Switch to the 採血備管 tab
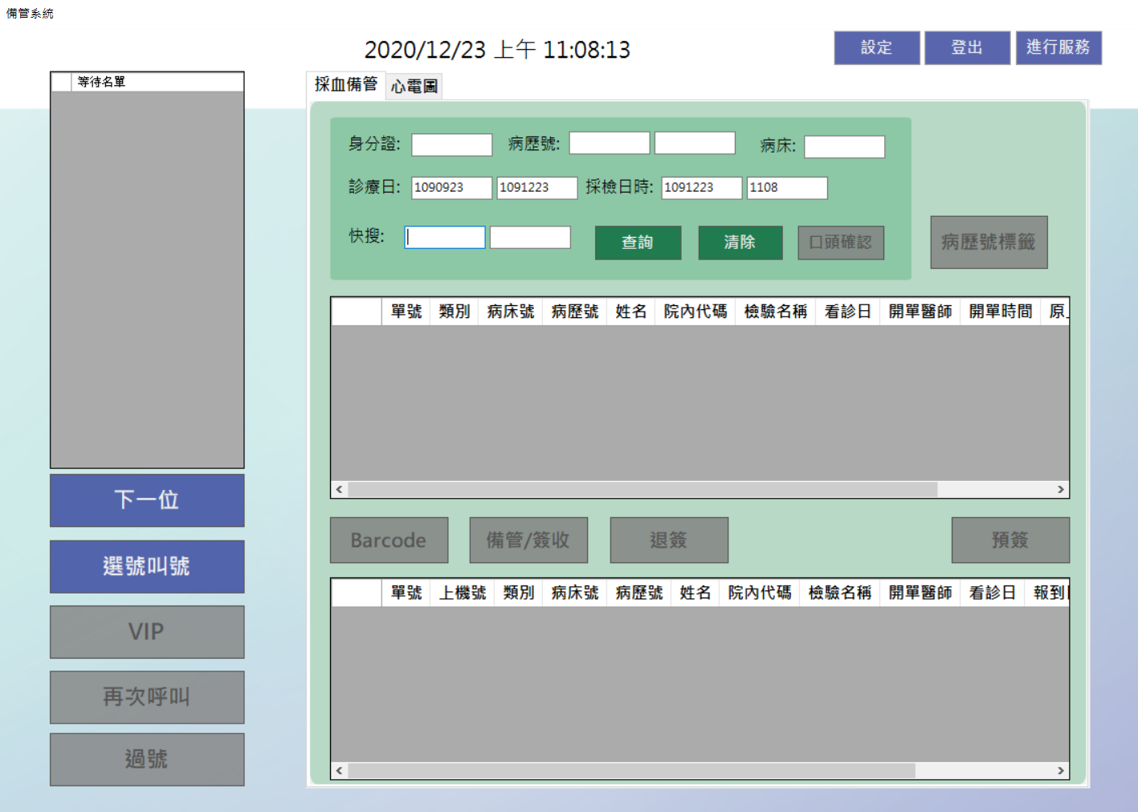Screen dimensions: 1138x812 pyautogui.click(x=346, y=84)
